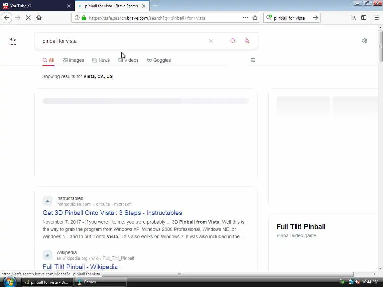Viewport: 383px width, 287px height.
Task: Click the Firefox search bar field
Action: [x=292, y=18]
